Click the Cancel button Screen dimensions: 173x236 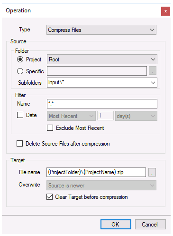click(x=150, y=224)
